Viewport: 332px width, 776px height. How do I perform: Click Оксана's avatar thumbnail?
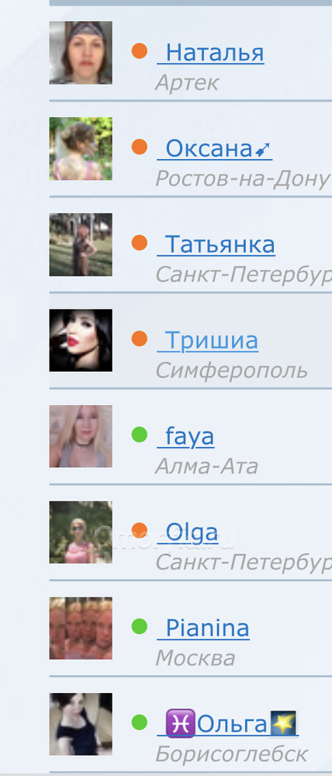click(x=81, y=148)
